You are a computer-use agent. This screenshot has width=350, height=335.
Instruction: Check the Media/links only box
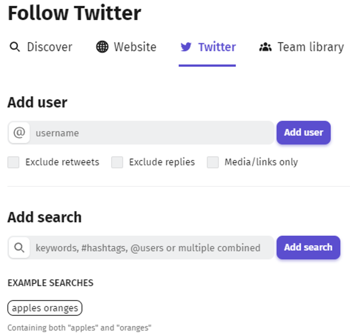[213, 162]
